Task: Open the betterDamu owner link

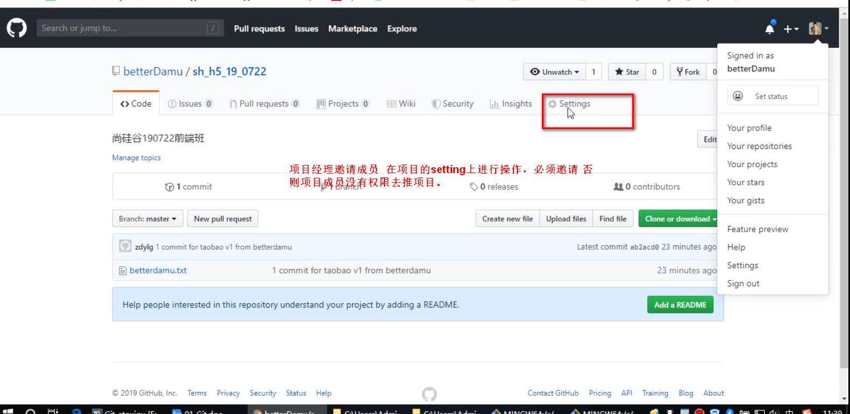Action: 153,72
